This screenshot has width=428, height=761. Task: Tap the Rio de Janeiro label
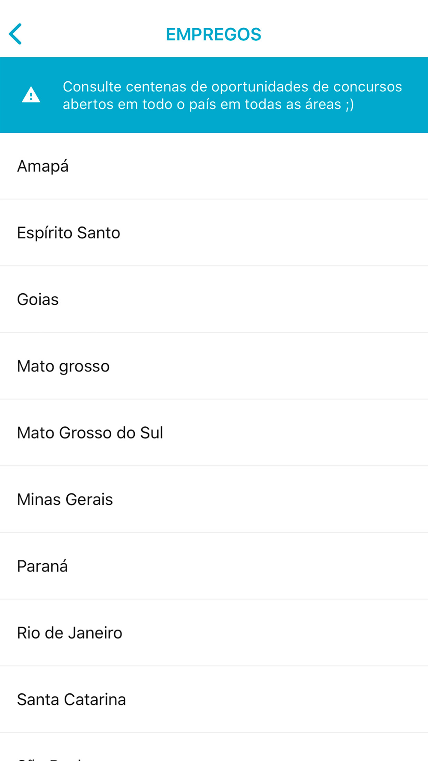pos(70,633)
